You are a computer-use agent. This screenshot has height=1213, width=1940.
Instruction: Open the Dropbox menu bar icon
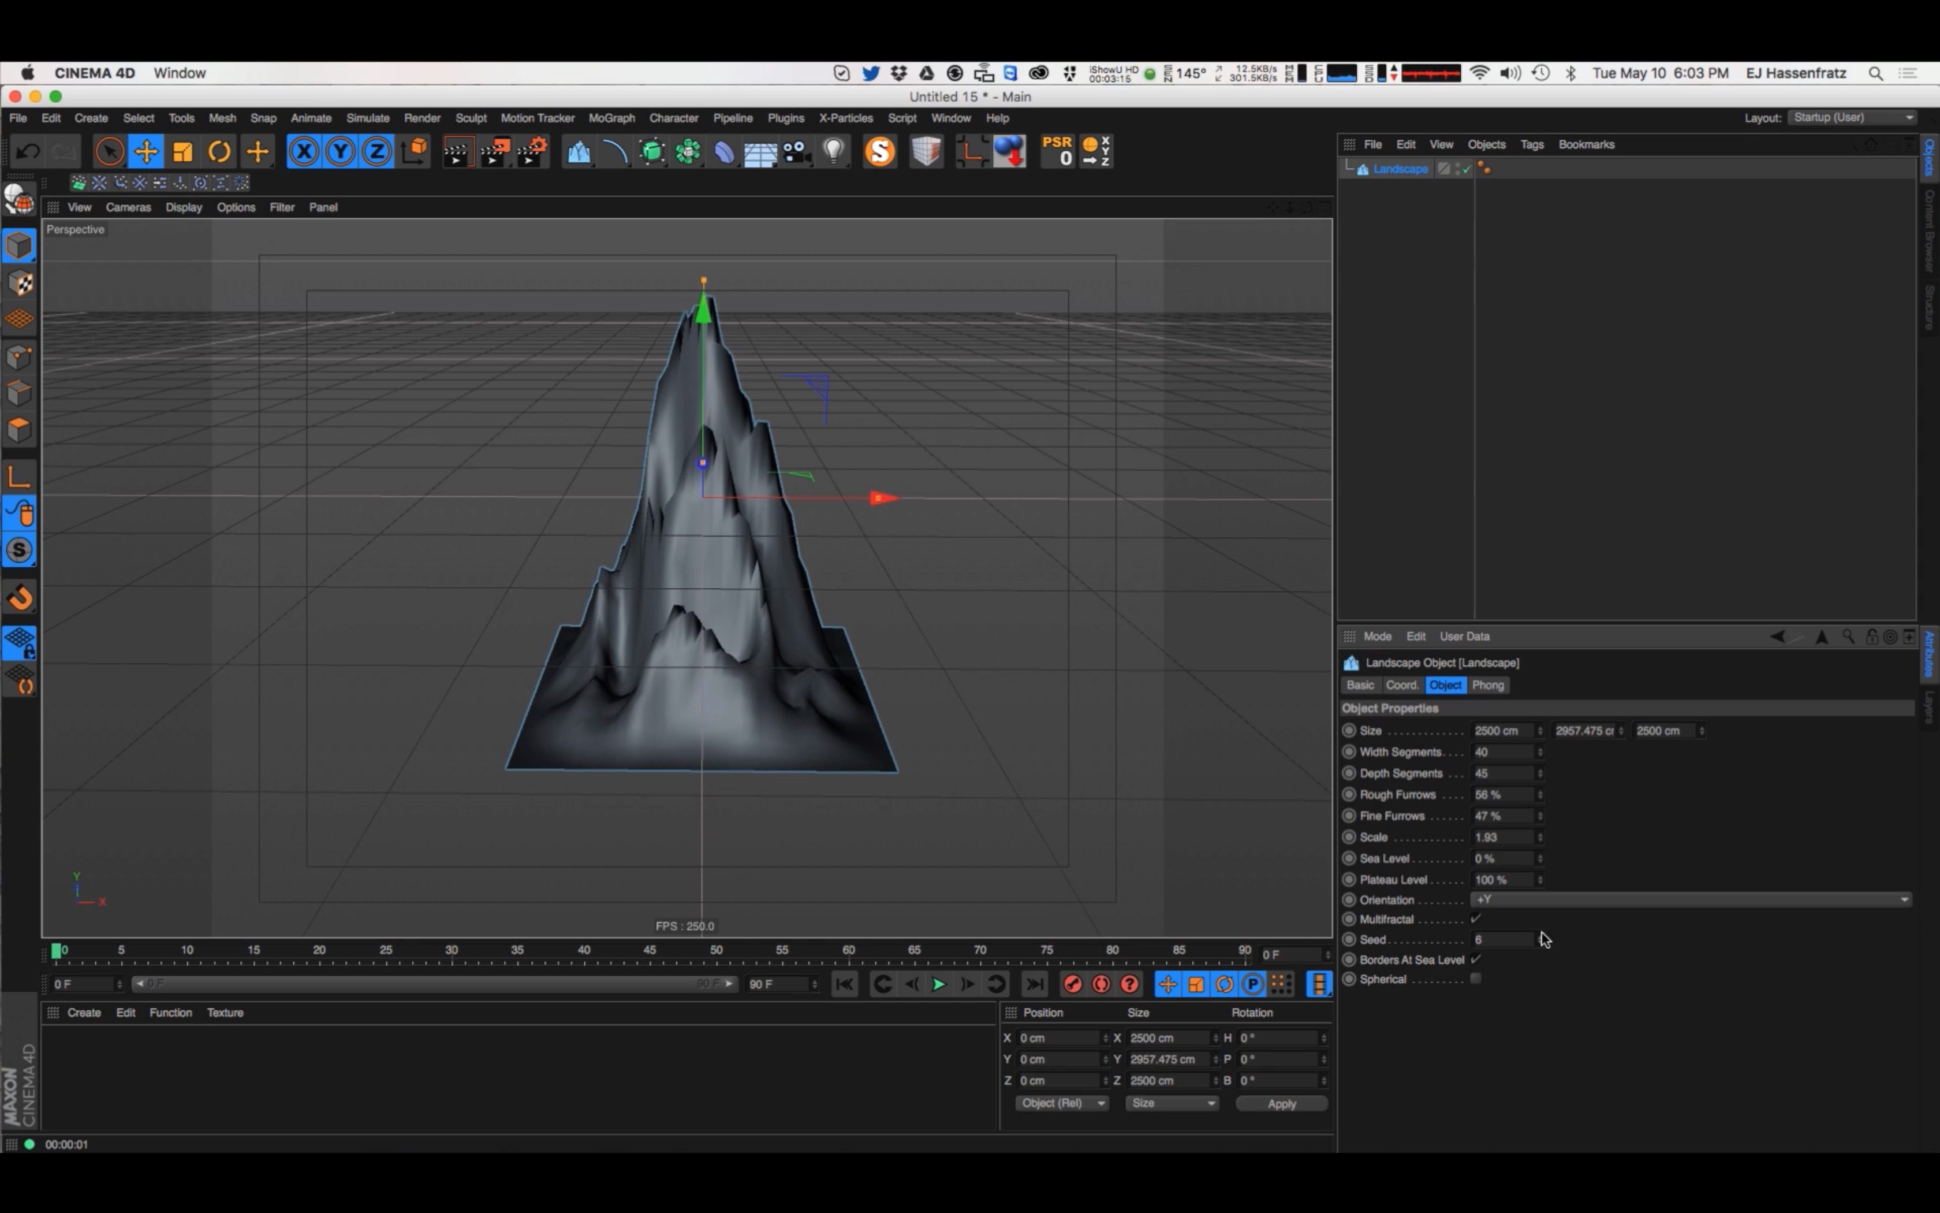898,73
